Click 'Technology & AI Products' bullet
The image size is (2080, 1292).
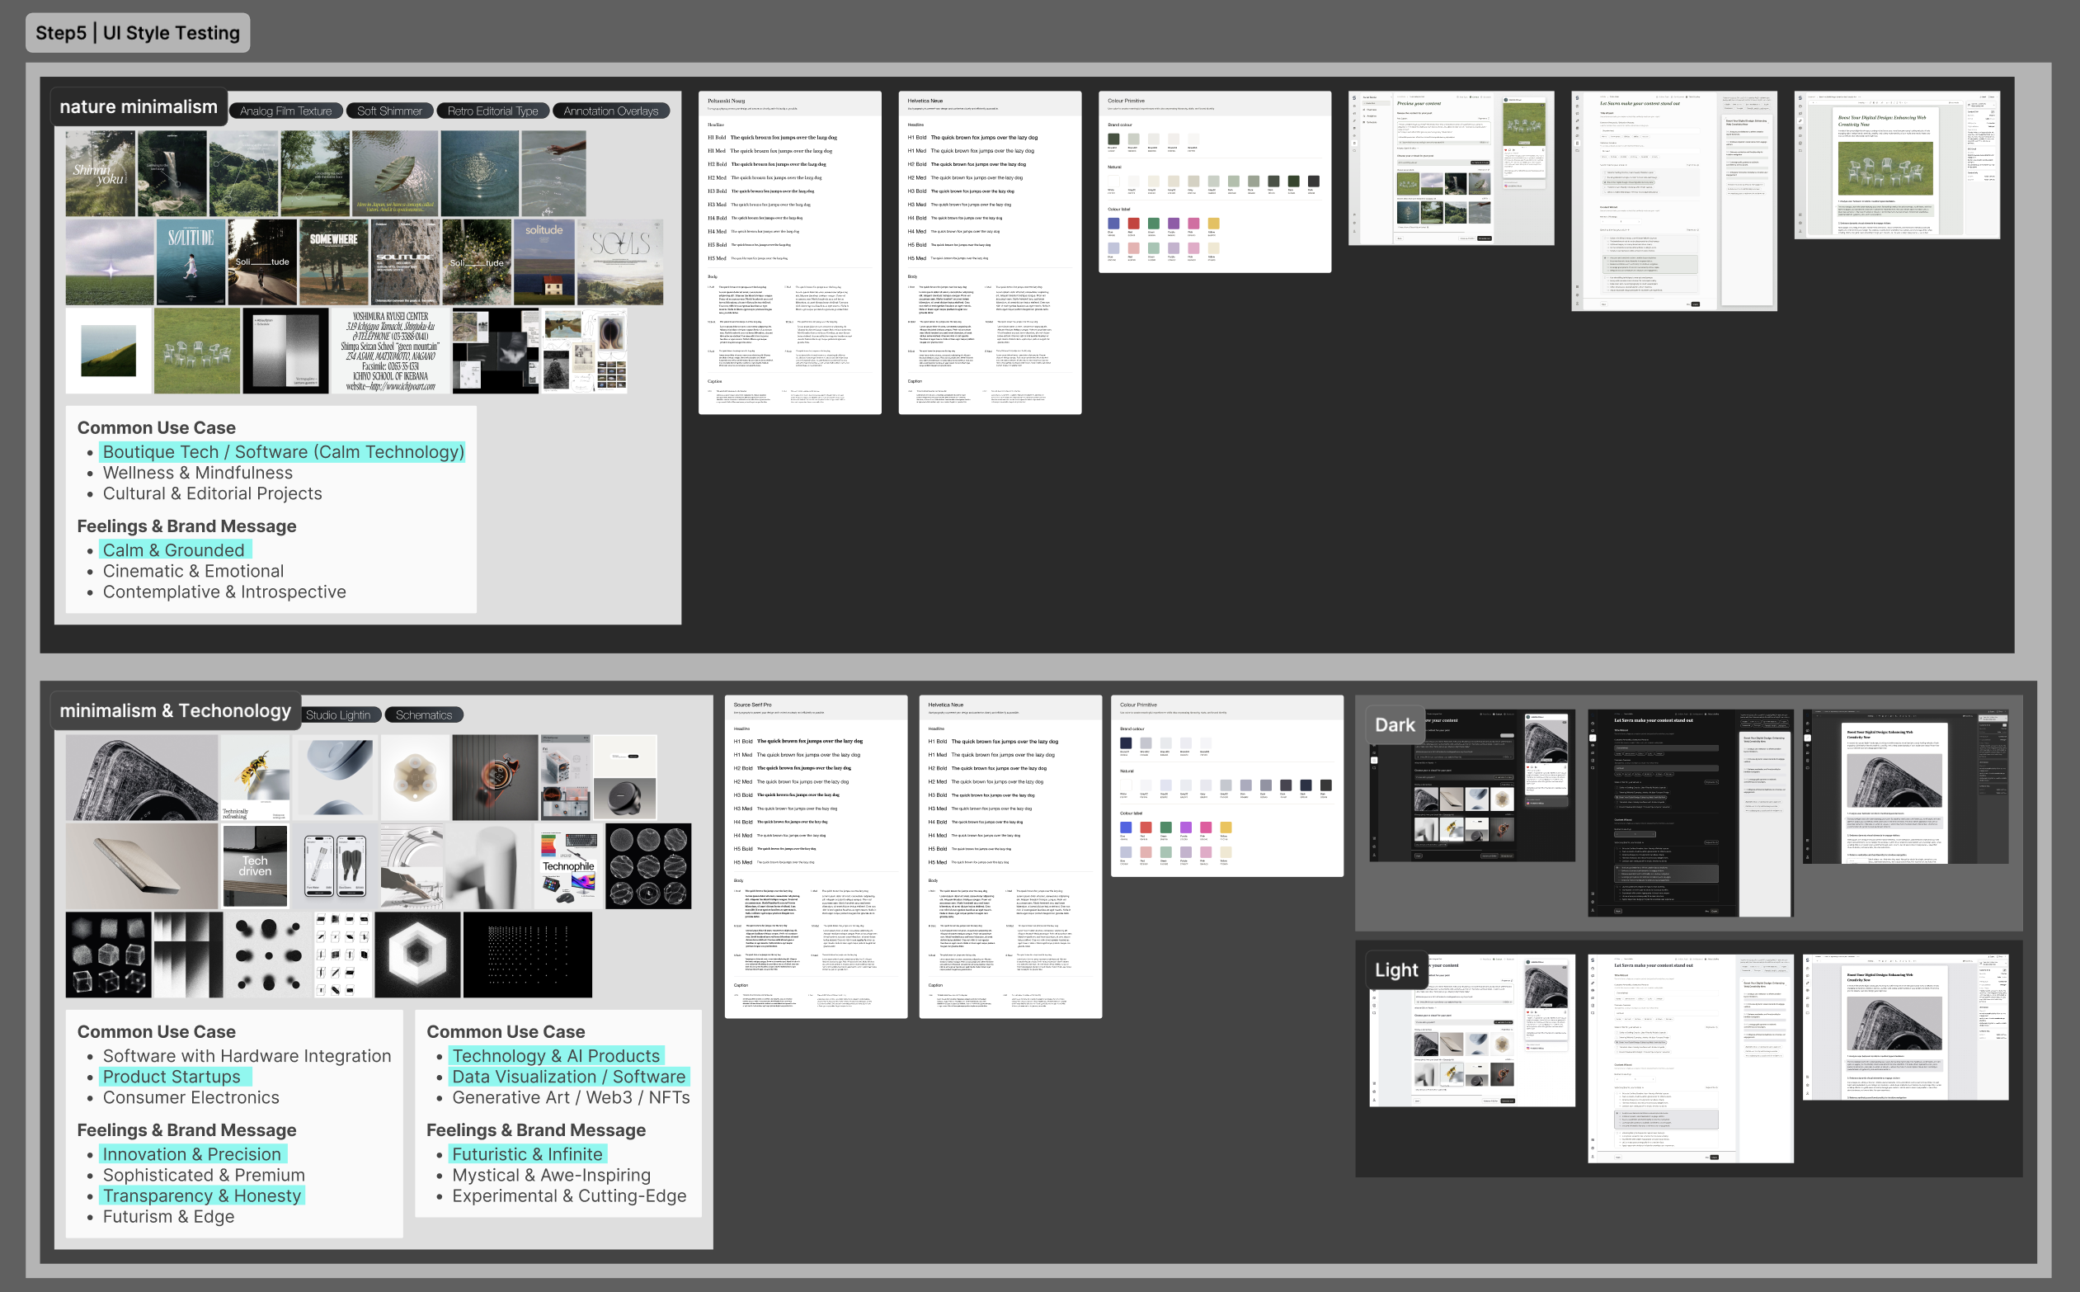(556, 1056)
